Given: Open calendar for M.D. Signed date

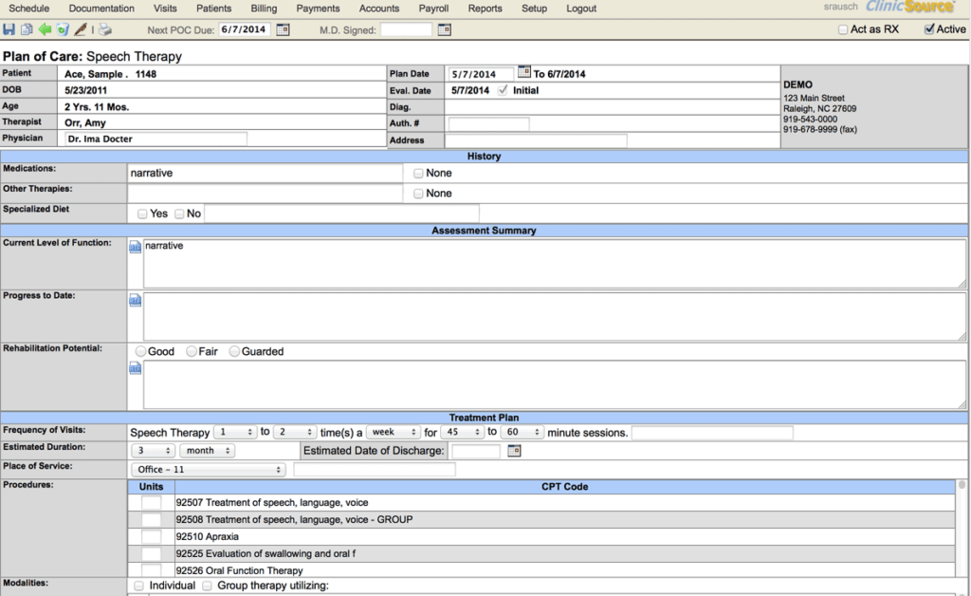Looking at the screenshot, I should point(444,29).
